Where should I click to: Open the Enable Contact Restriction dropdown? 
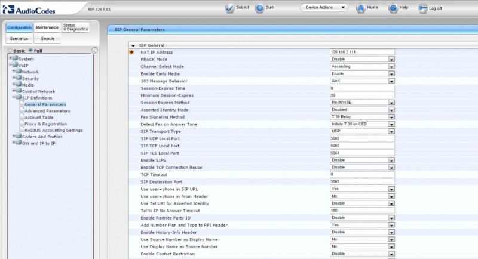pos(362,254)
